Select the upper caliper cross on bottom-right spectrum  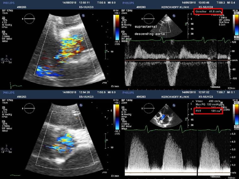170,134
